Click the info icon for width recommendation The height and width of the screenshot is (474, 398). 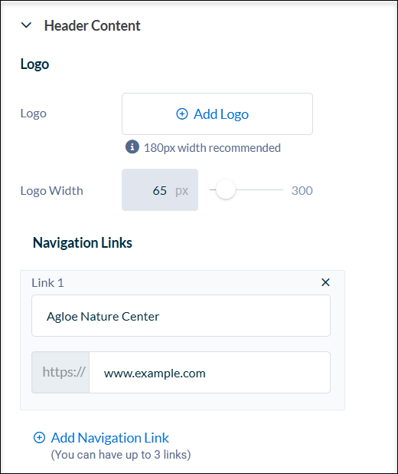click(x=132, y=147)
